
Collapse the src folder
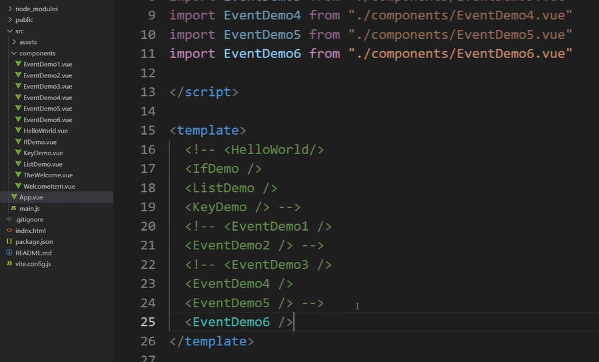tap(10, 31)
